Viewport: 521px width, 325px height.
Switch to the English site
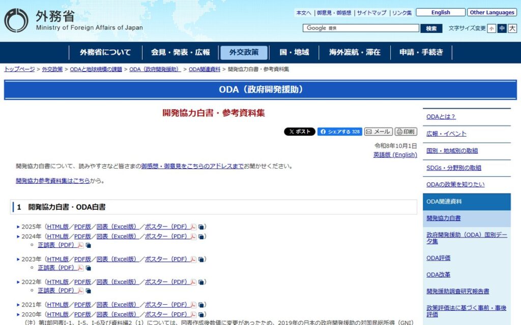[441, 12]
